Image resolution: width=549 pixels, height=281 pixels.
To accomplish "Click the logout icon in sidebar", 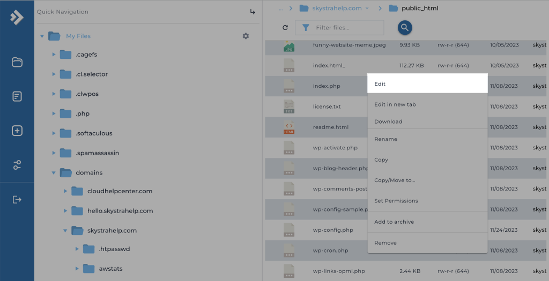I will (17, 200).
